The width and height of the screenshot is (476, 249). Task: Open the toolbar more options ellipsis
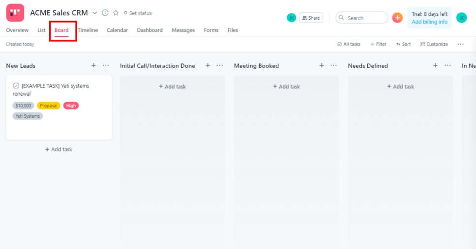pyautogui.click(x=461, y=44)
